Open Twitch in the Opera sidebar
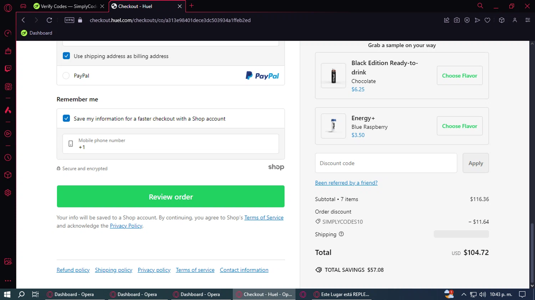 [x=8, y=69]
